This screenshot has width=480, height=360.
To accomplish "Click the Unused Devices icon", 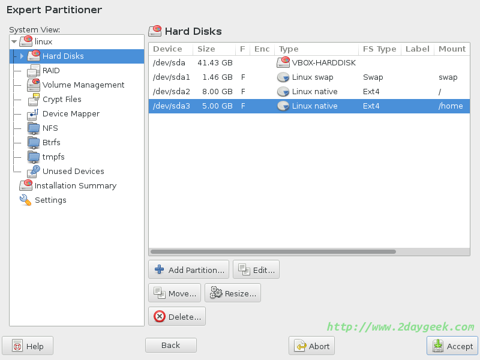I will (x=34, y=172).
